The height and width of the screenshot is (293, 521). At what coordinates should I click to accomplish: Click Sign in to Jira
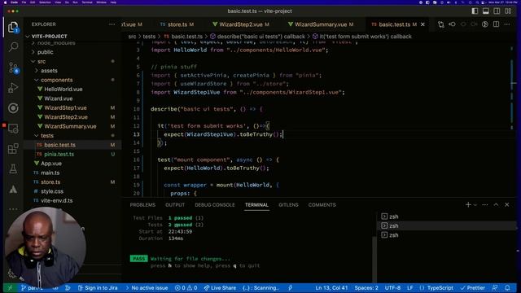[98, 287]
